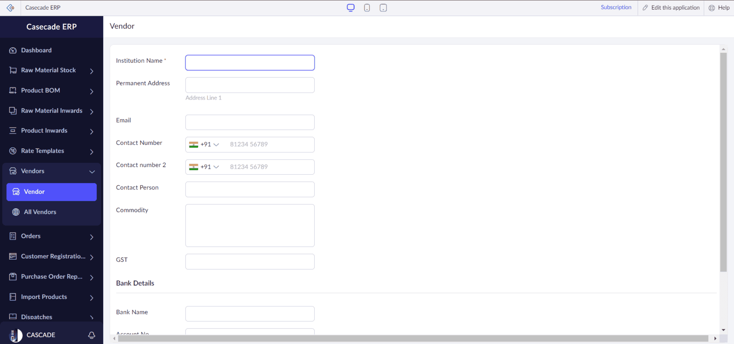
Task: Click the horizontal scrollbar at bottom
Action: [413, 338]
